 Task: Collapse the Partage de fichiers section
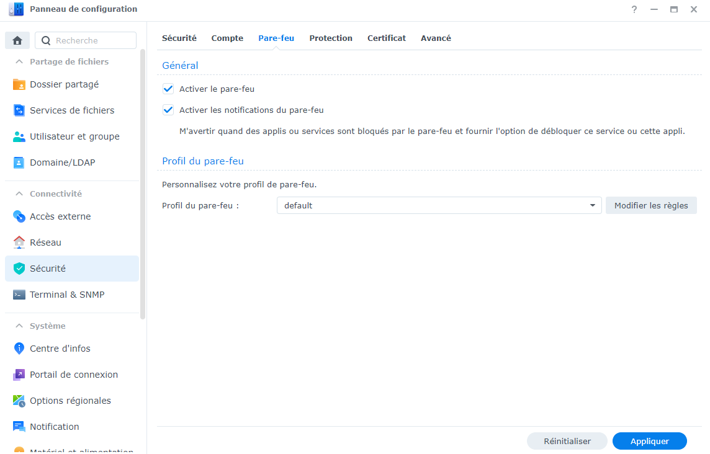tap(19, 62)
